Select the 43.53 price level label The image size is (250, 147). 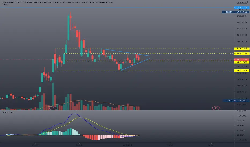tap(242, 62)
